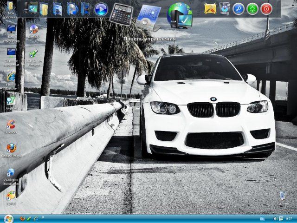The width and height of the screenshot is (297, 223).
Task: Open the AkelPad desktop shortcut
Action: [11, 104]
